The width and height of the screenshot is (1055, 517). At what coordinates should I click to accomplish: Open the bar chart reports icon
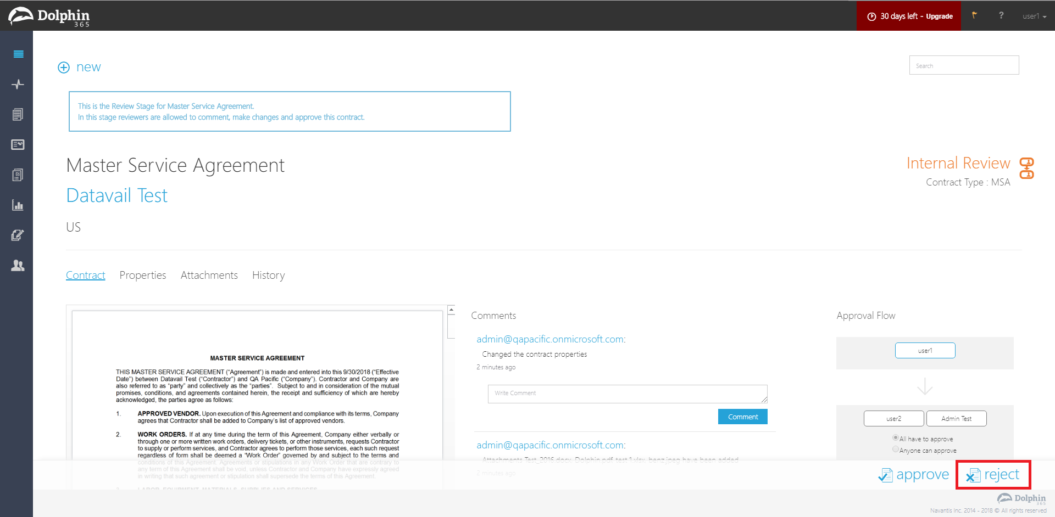click(18, 205)
